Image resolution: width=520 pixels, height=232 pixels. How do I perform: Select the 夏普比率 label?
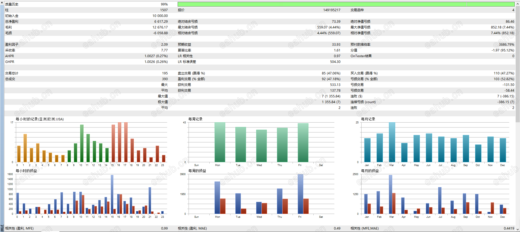184,50
